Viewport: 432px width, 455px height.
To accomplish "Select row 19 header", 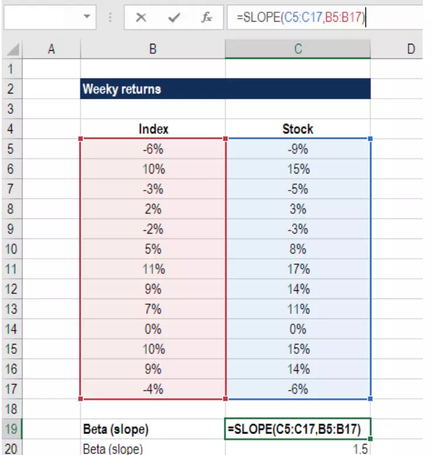I will pyautogui.click(x=12, y=429).
